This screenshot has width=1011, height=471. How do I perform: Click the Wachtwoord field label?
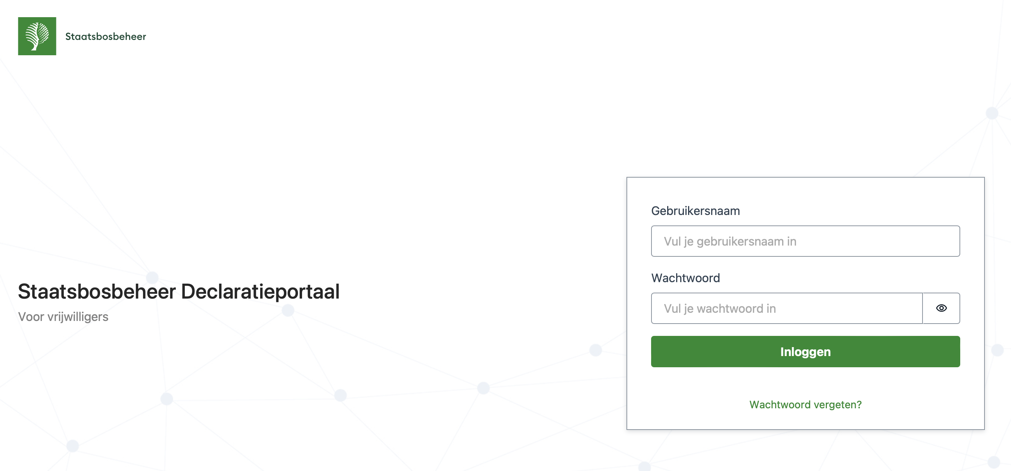coord(686,278)
